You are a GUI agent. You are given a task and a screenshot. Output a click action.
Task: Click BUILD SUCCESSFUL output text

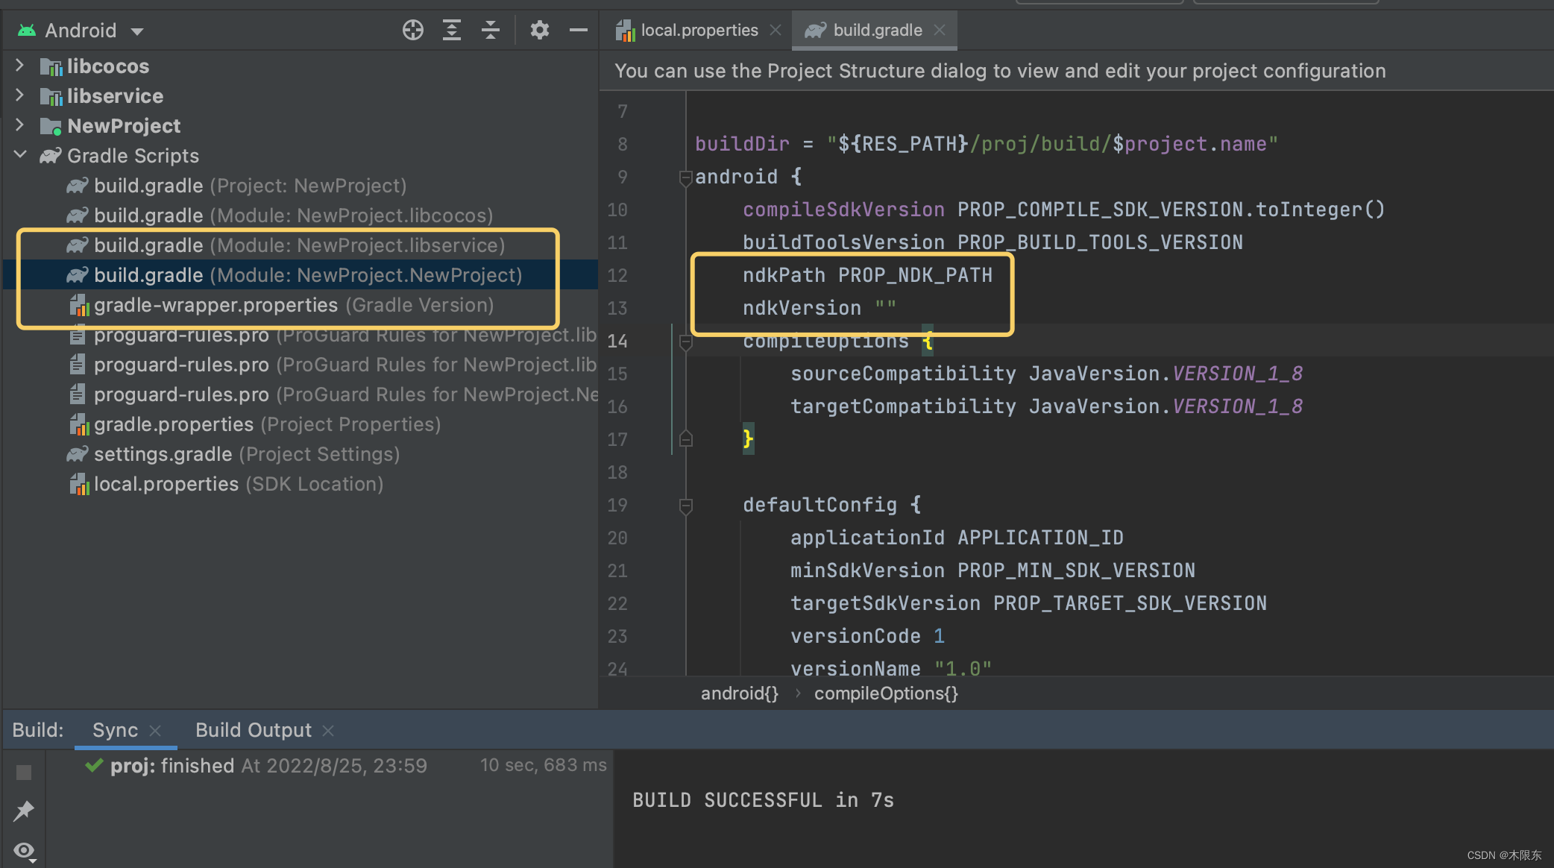point(763,800)
